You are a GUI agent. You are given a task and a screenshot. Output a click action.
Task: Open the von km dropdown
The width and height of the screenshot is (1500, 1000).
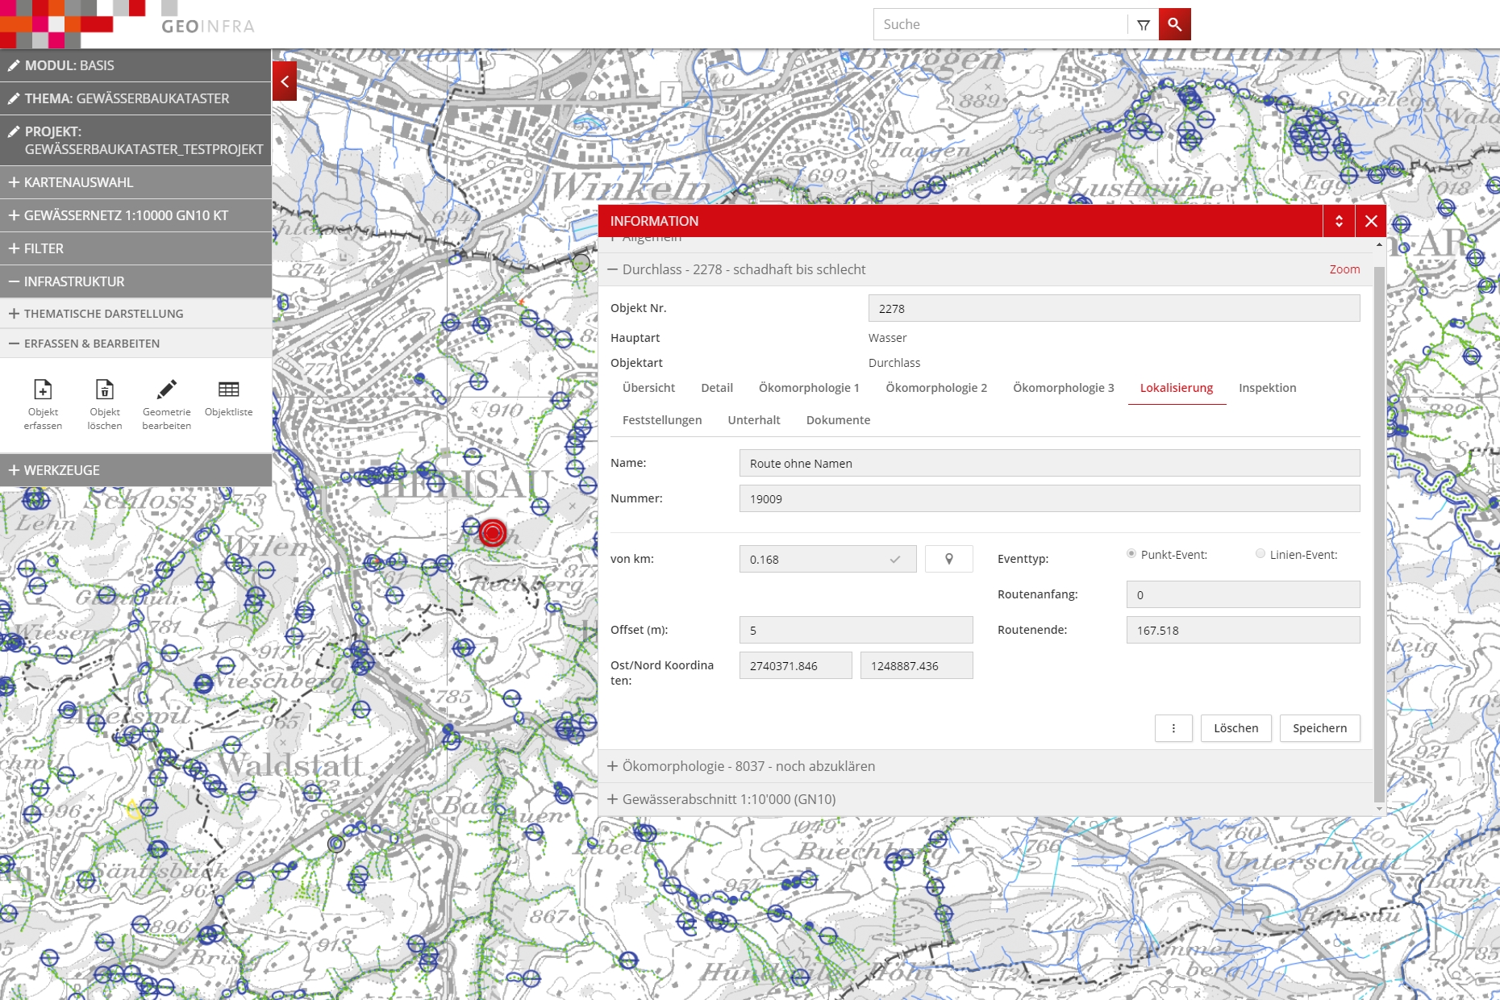coord(827,559)
